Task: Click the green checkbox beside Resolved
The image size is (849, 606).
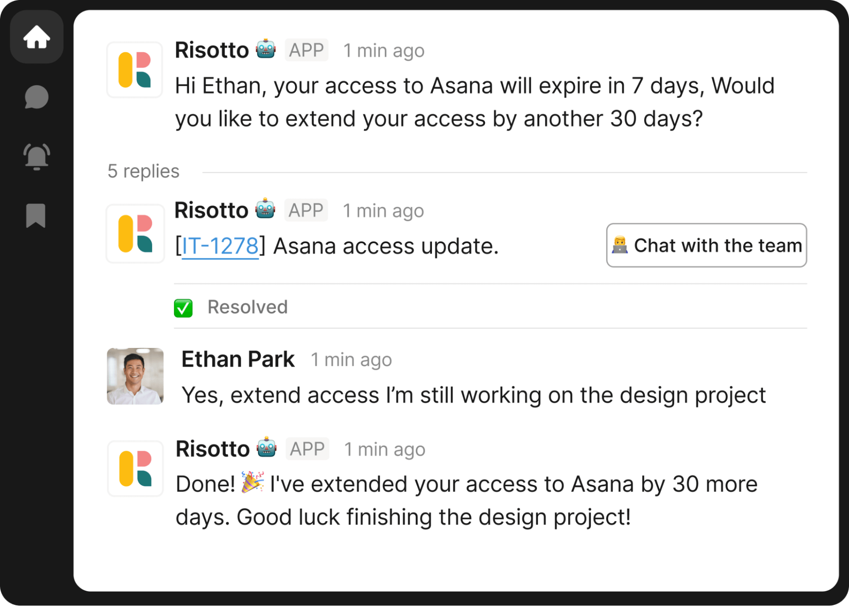Action: coord(183,308)
